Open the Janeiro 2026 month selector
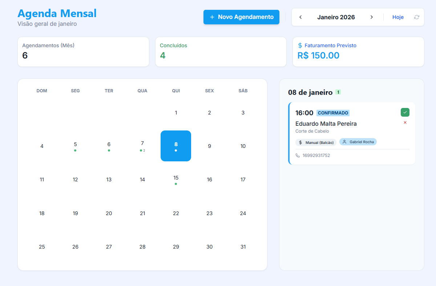The height and width of the screenshot is (286, 436). point(336,17)
